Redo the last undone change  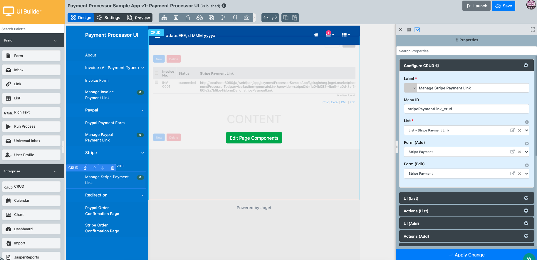click(x=275, y=18)
